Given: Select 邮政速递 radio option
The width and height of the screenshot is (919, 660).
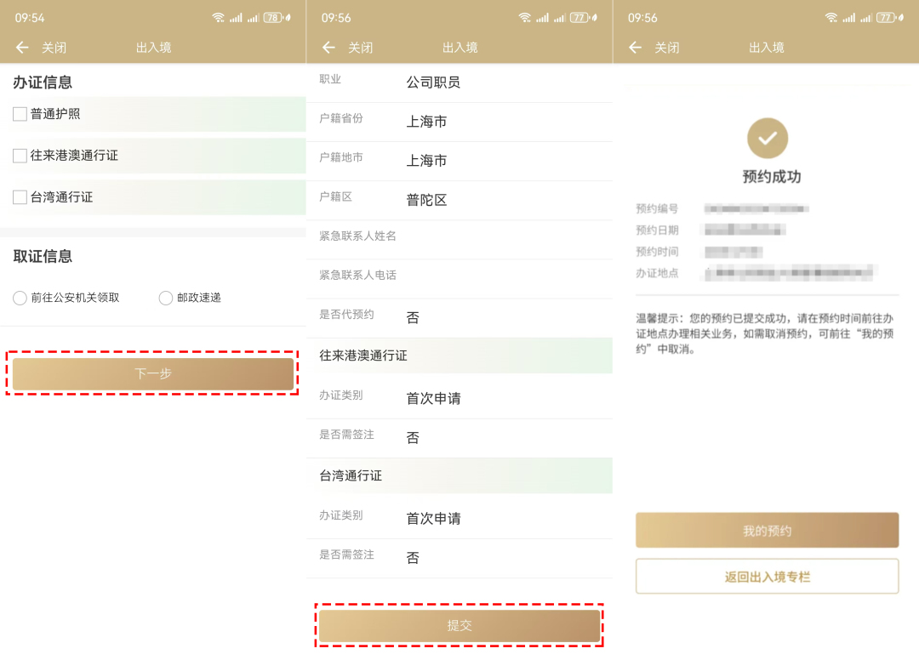Looking at the screenshot, I should 166,298.
